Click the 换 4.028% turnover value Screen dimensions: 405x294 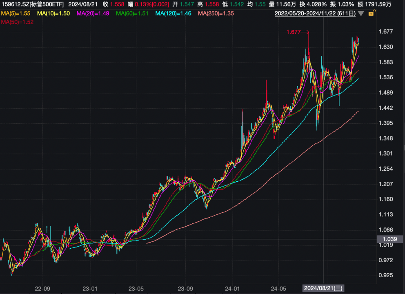[313, 4]
